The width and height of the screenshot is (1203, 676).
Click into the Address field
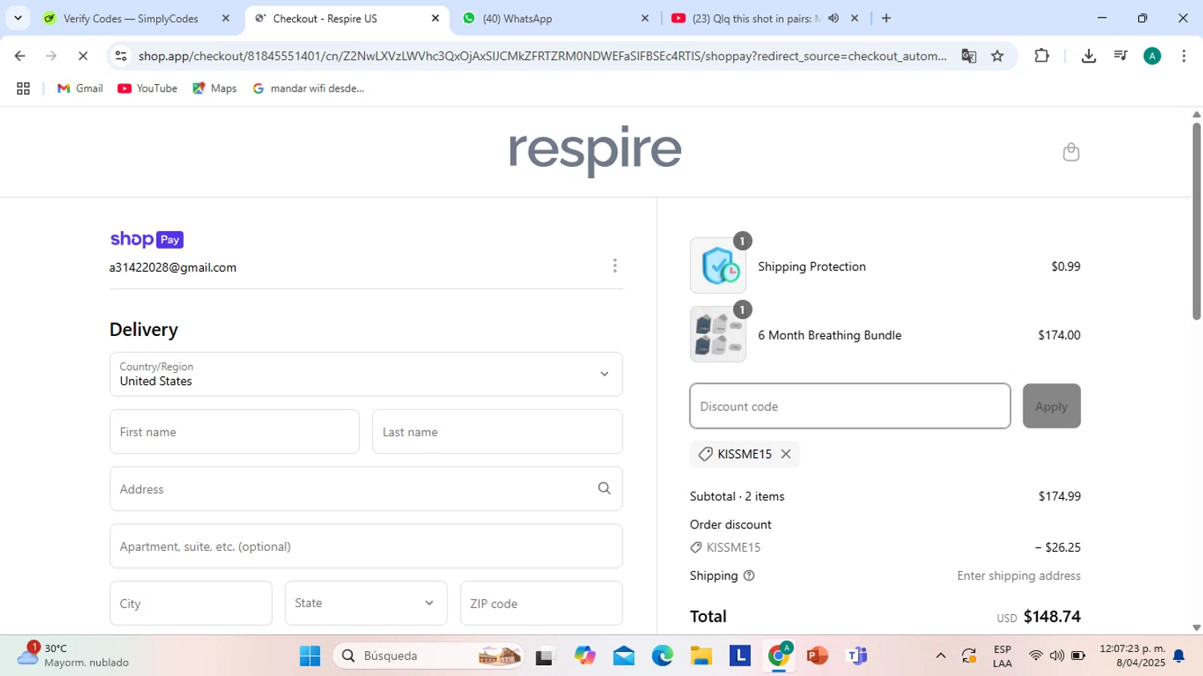tap(366, 488)
